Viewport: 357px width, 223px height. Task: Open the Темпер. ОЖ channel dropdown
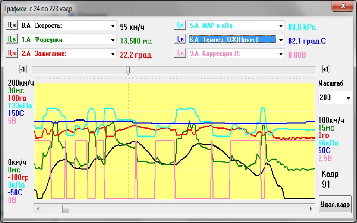281,40
